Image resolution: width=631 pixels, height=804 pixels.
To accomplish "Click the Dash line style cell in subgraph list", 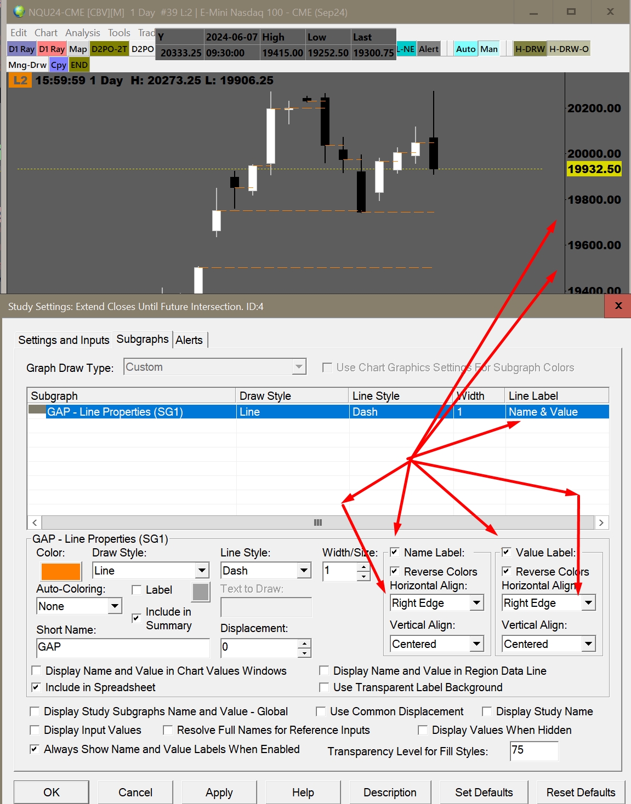I will 401,412.
